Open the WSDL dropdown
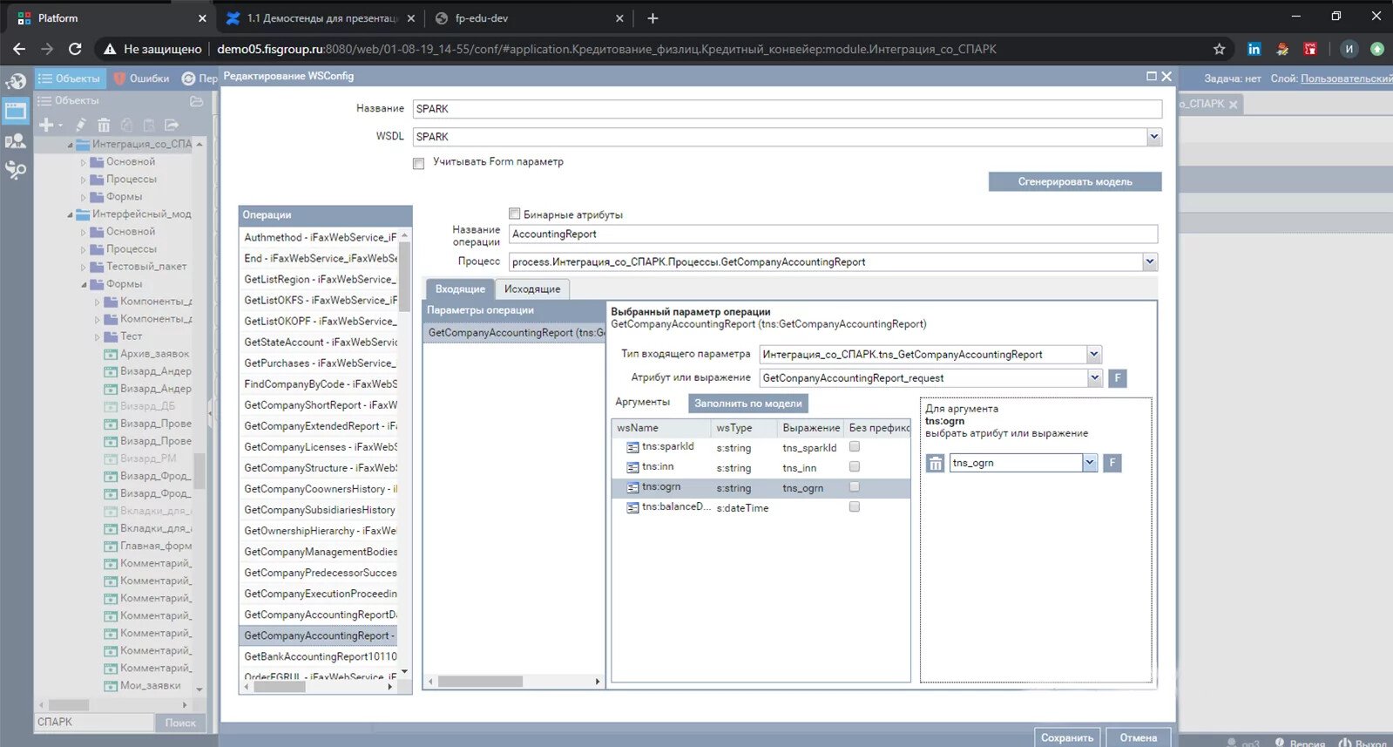1393x747 pixels. (1153, 137)
